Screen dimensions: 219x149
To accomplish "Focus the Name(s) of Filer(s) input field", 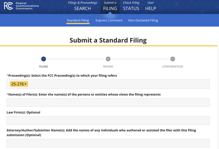I will [108, 102].
